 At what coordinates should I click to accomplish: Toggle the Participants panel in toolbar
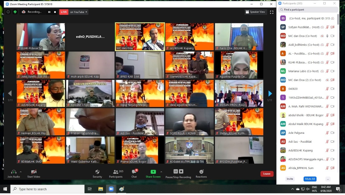click(116, 172)
